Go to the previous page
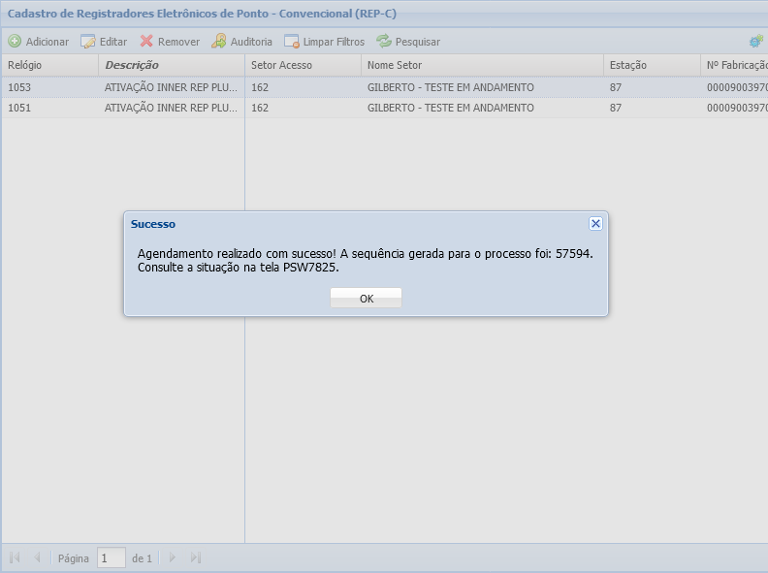768x573 pixels. [37, 557]
